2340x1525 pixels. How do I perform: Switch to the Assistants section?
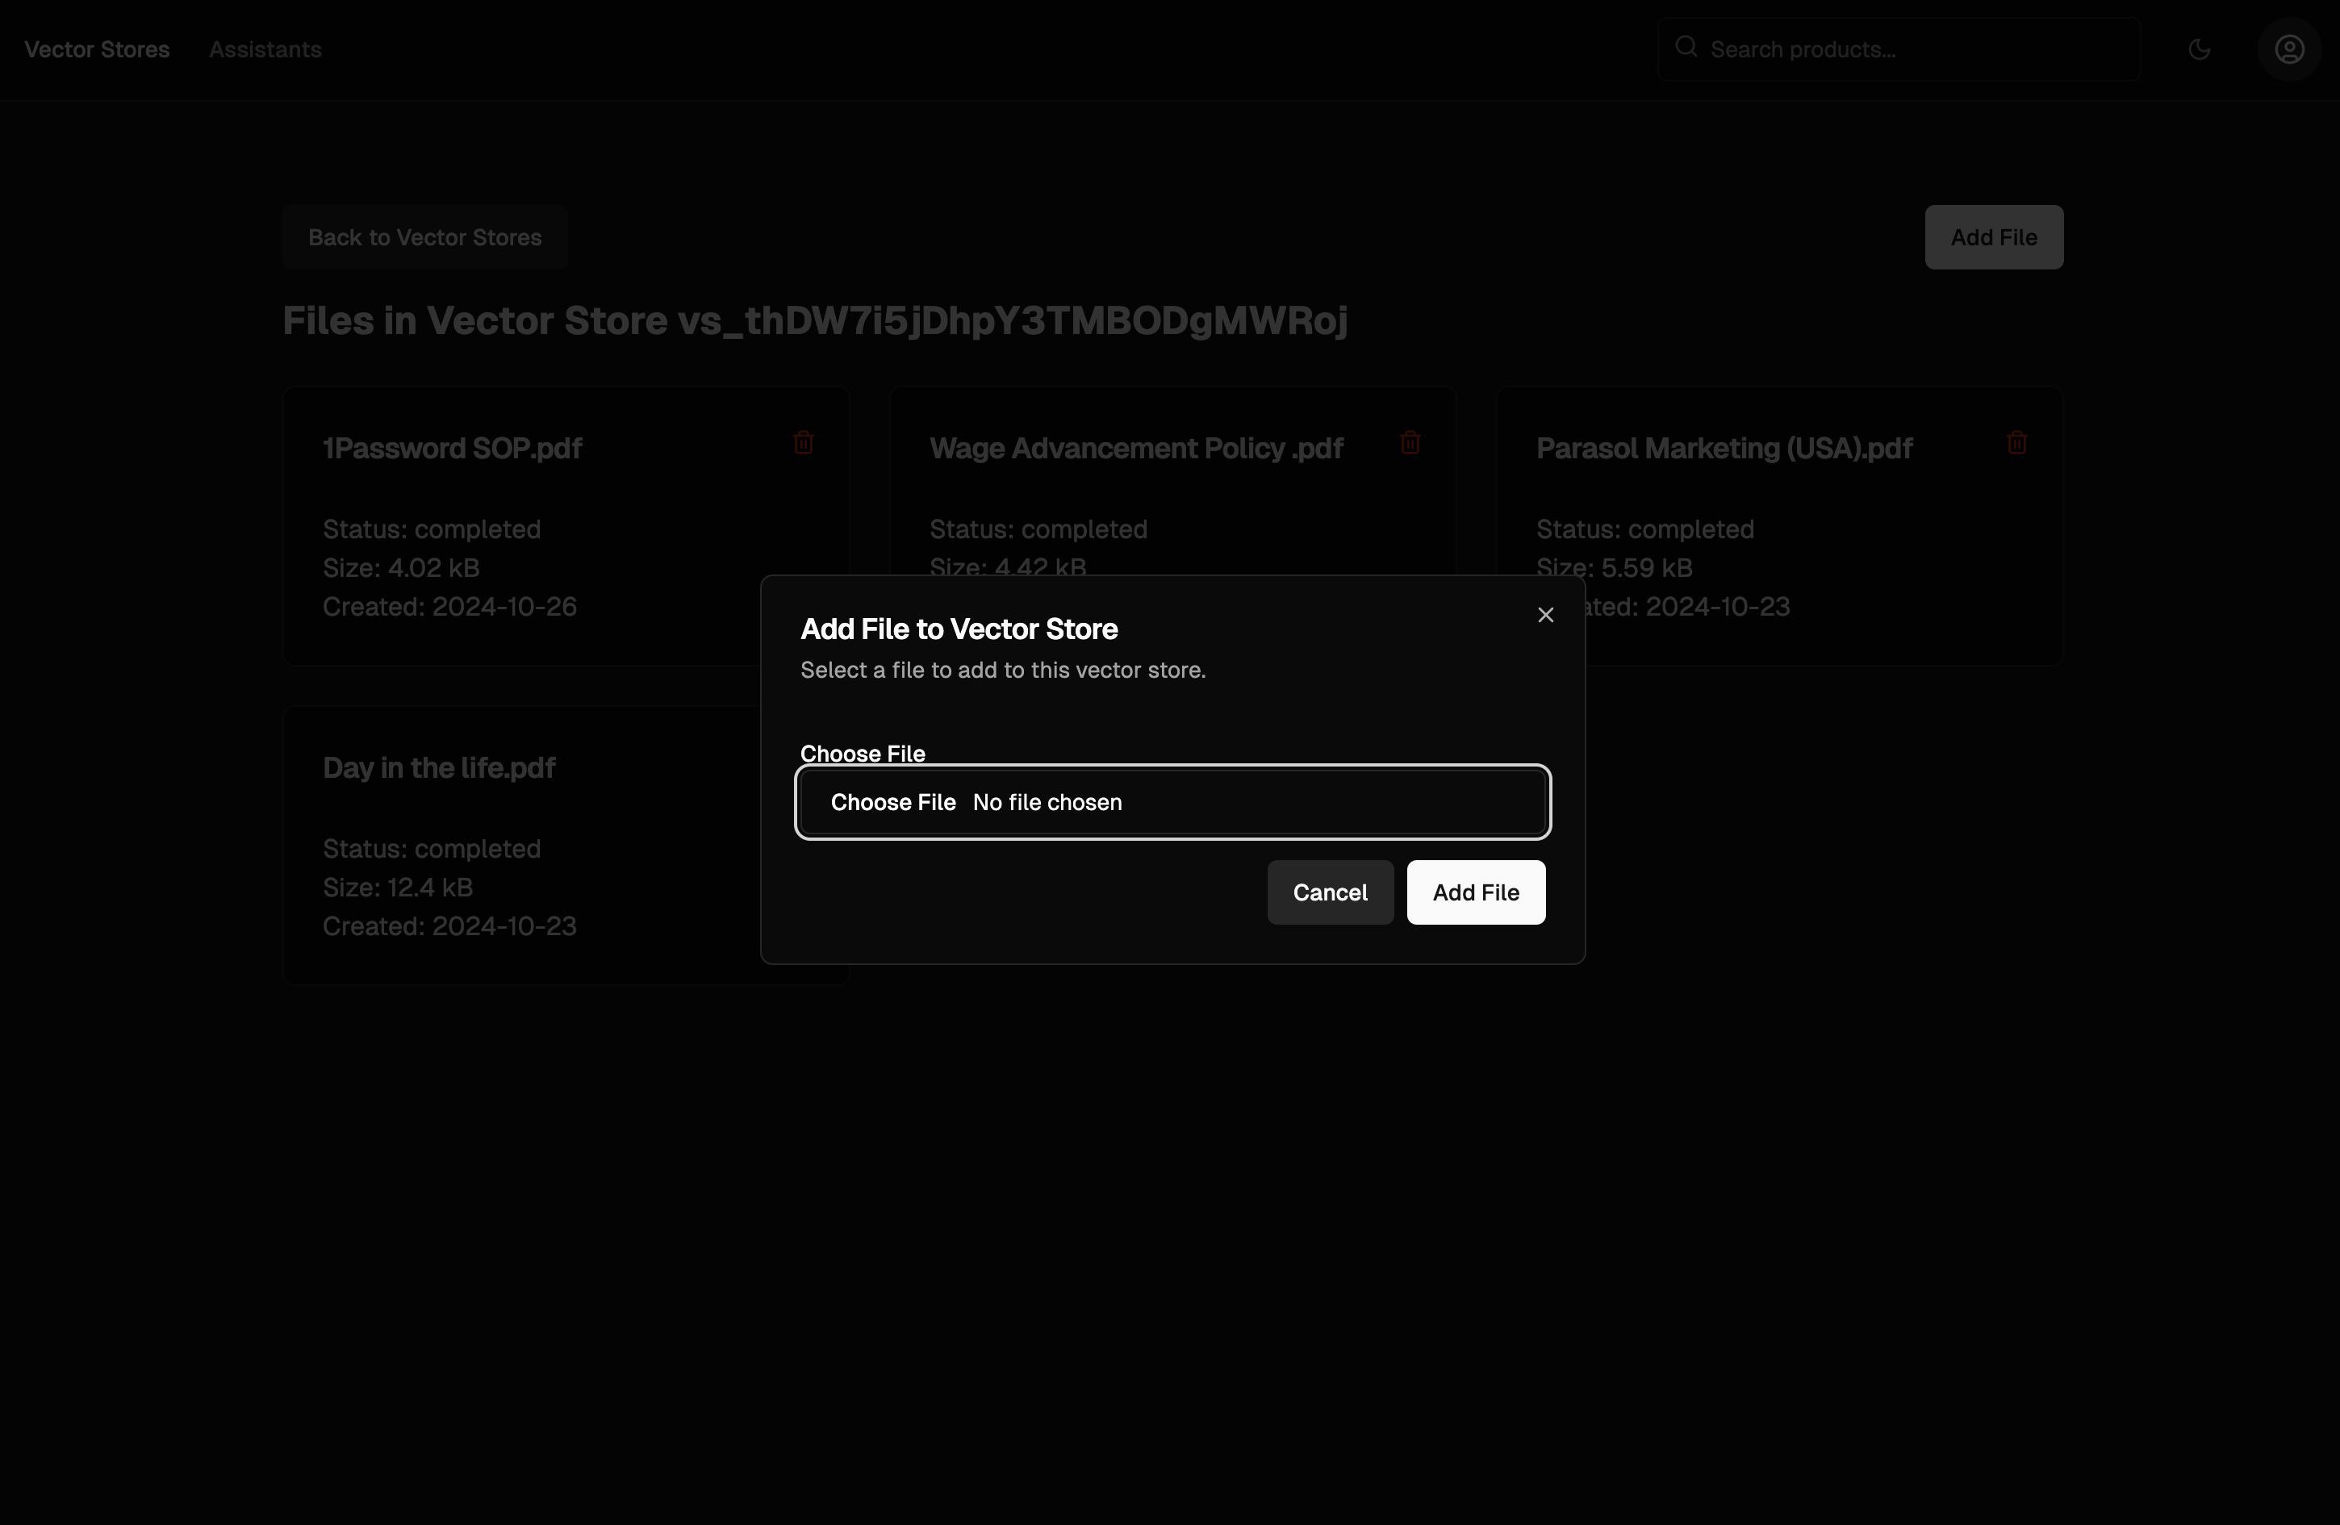coord(265,49)
